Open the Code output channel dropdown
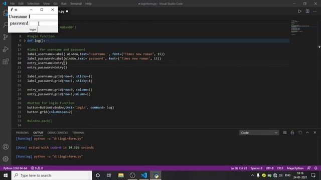The image size is (321, 180). pos(259,132)
